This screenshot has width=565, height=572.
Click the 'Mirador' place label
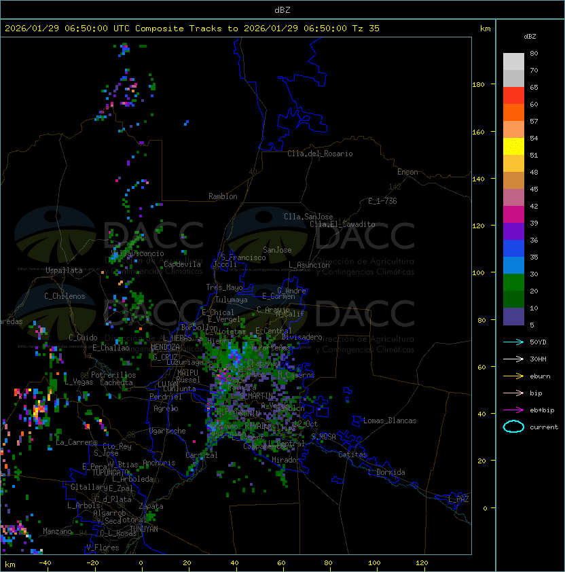(287, 460)
